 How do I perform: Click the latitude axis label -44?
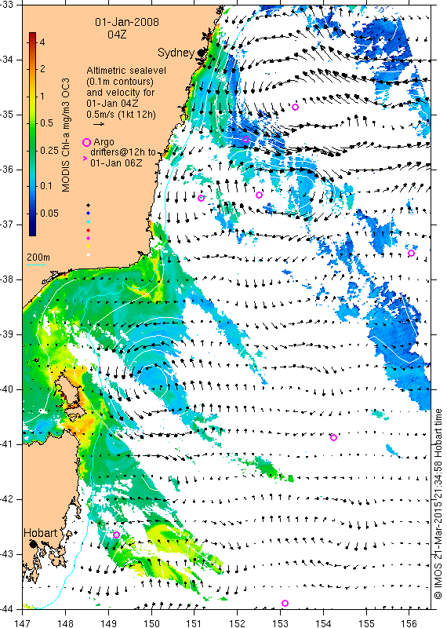(x=6, y=609)
